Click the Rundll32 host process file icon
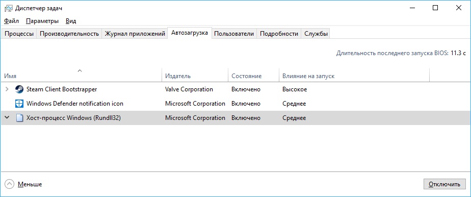The width and height of the screenshot is (471, 197). [19, 118]
